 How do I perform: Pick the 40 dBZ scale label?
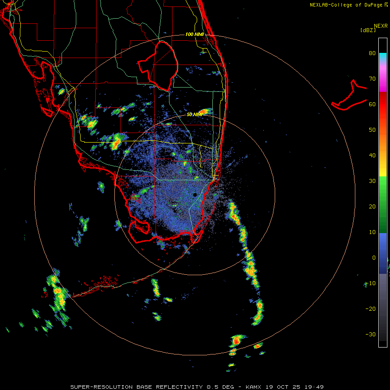pyautogui.click(x=372, y=156)
